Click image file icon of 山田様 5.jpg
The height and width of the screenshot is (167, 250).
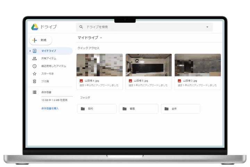[x=131, y=81]
